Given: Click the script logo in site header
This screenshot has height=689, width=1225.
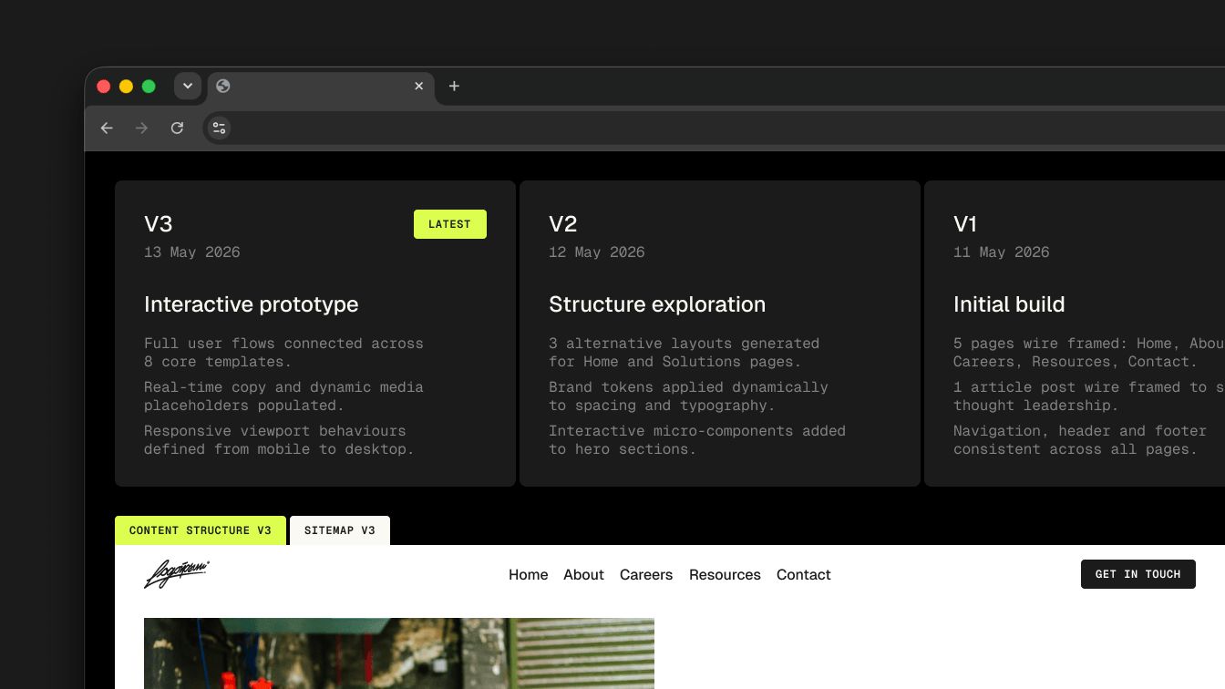Looking at the screenshot, I should (x=177, y=574).
